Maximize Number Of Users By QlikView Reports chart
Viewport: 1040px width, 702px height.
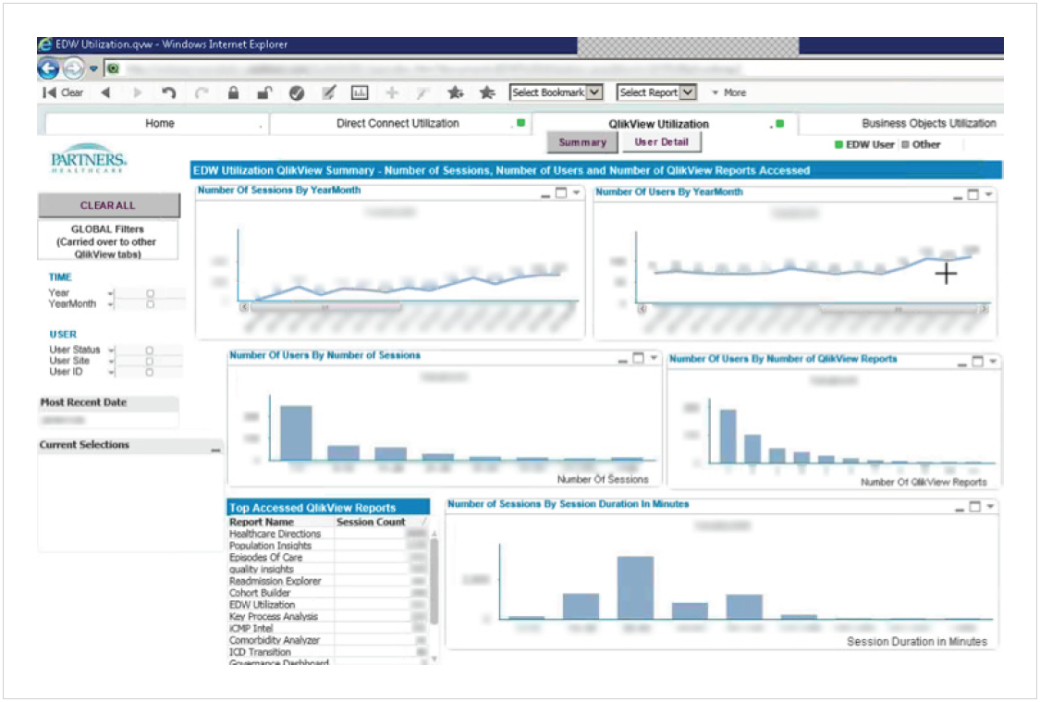tap(978, 361)
